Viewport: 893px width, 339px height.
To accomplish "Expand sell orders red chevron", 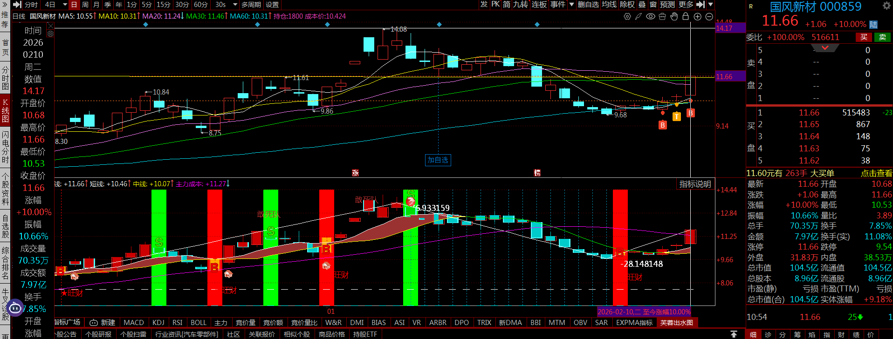I will tap(825, 48).
